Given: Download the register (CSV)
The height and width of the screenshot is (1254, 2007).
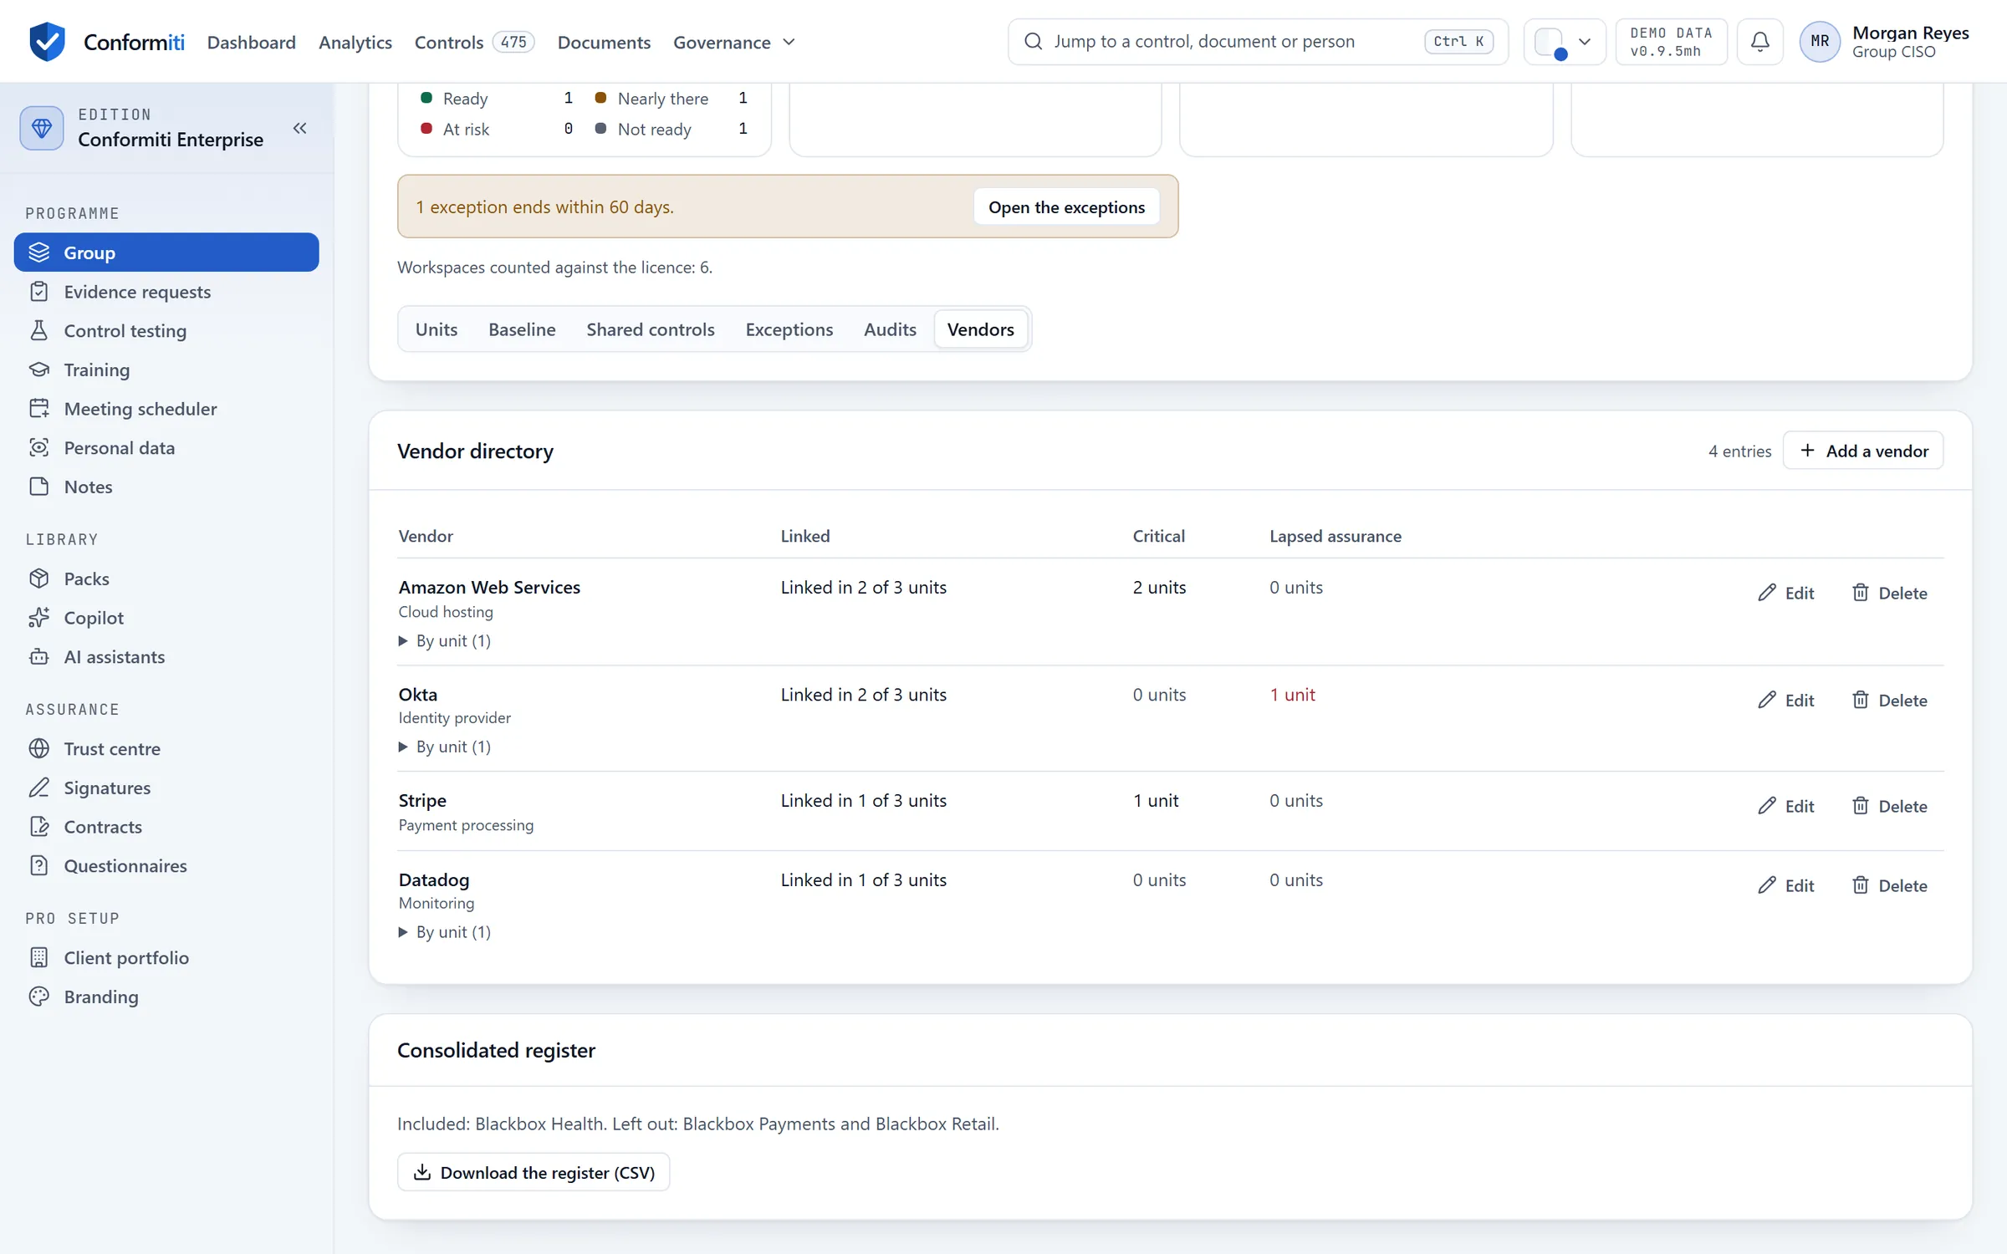Looking at the screenshot, I should 534,1172.
